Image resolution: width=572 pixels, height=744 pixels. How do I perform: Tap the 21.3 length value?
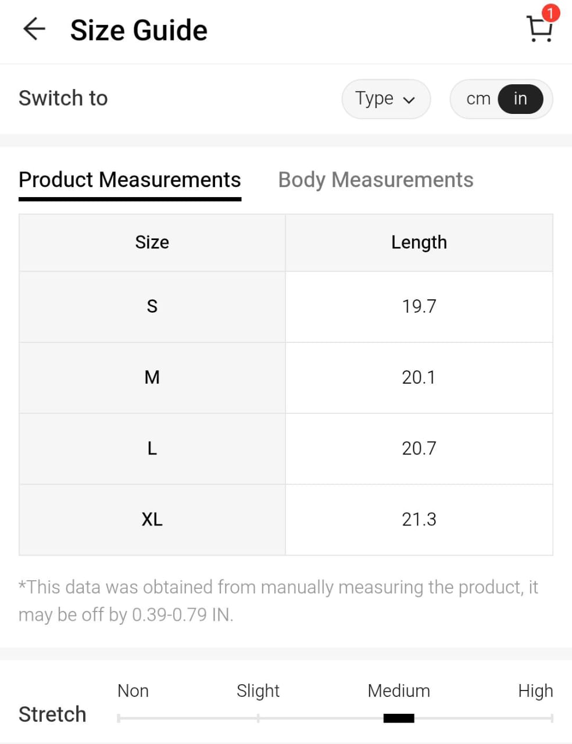click(x=419, y=520)
